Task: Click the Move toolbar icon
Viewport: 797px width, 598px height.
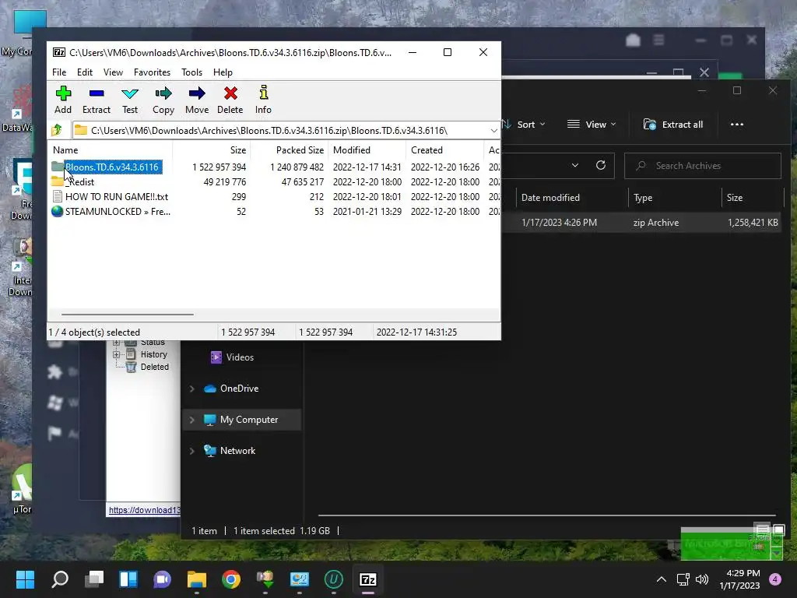Action: pos(197,100)
